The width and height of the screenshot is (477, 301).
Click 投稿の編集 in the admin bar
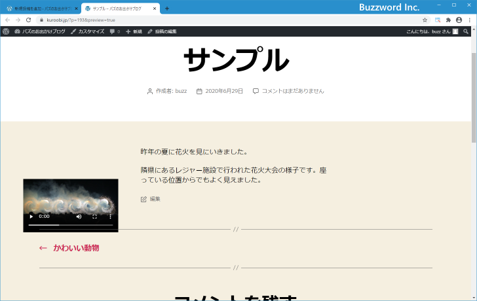pos(162,31)
